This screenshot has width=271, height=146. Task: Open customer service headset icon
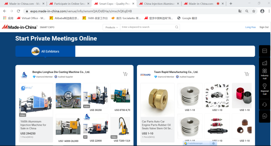click(x=264, y=104)
